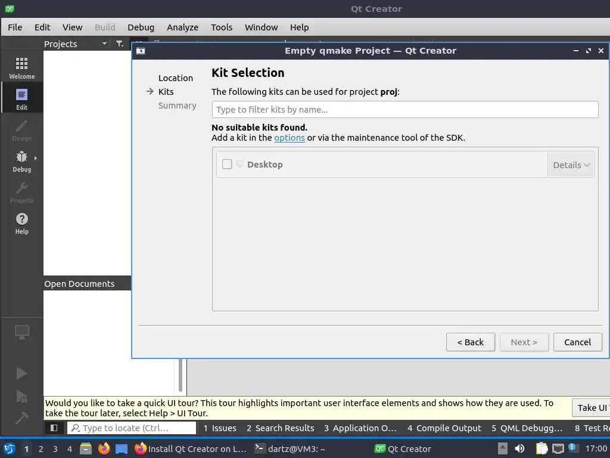Screen dimensions: 610x458
Task: Open the Welcome mode in sidebar
Action: click(x=22, y=68)
